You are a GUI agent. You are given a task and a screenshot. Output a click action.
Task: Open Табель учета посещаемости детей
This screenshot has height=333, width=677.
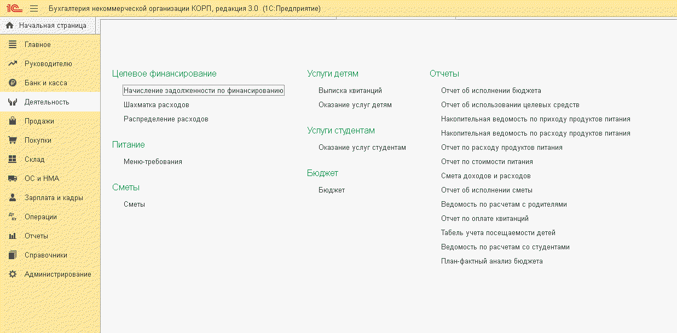coord(498,232)
